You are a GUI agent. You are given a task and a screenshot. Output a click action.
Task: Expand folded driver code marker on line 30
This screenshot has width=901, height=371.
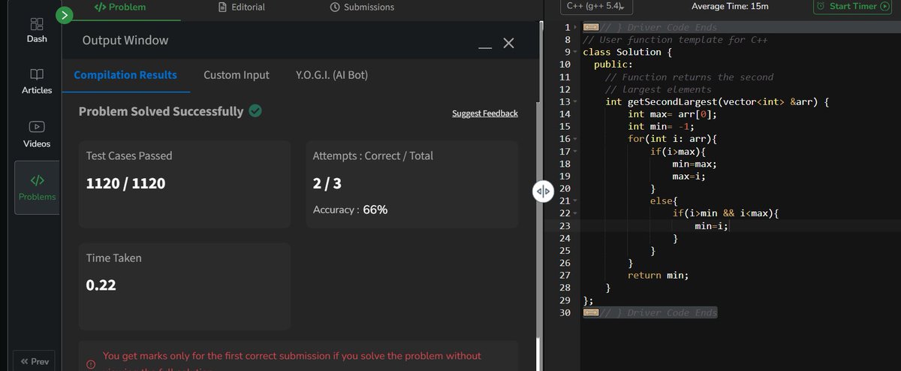tap(590, 312)
